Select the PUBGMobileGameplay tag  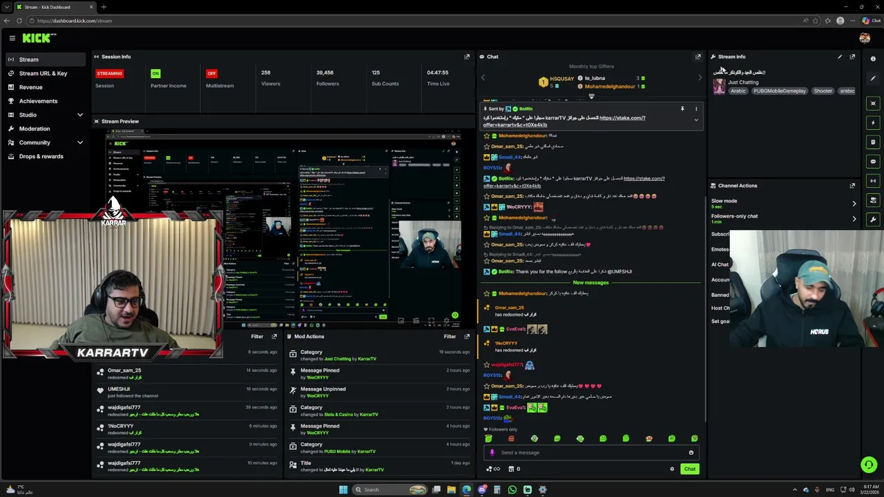click(x=780, y=91)
